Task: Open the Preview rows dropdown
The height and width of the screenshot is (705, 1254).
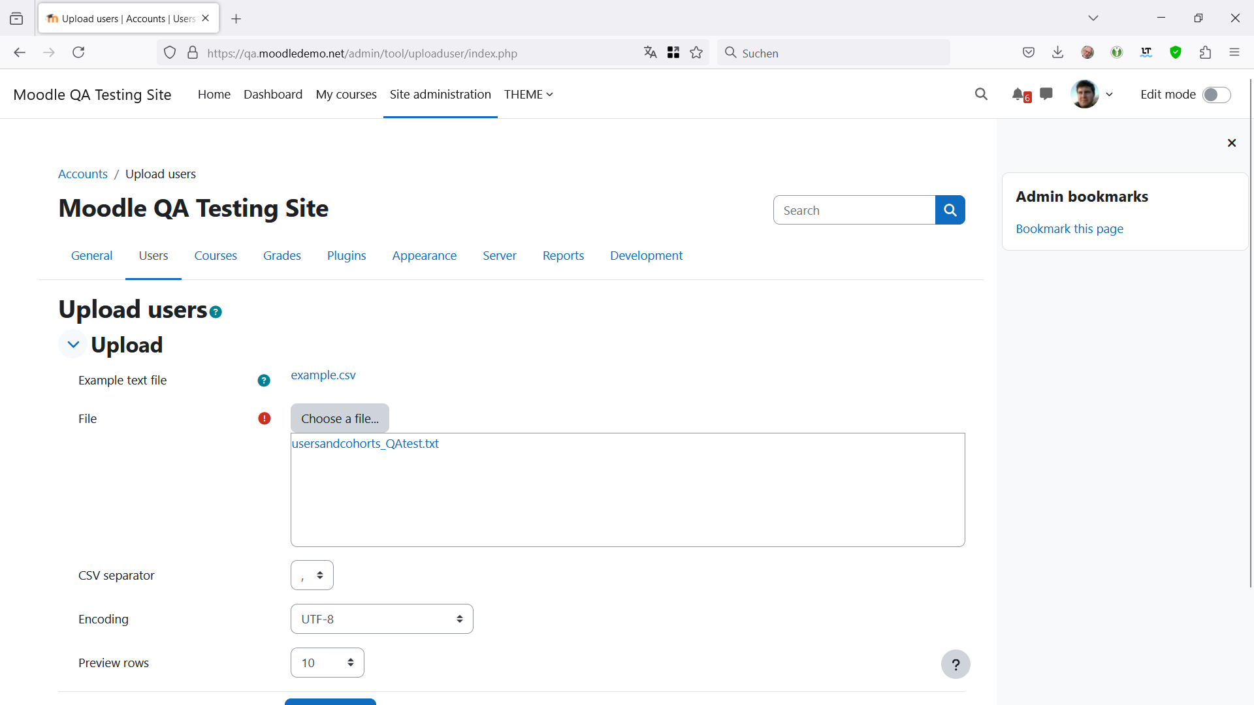Action: (x=327, y=663)
